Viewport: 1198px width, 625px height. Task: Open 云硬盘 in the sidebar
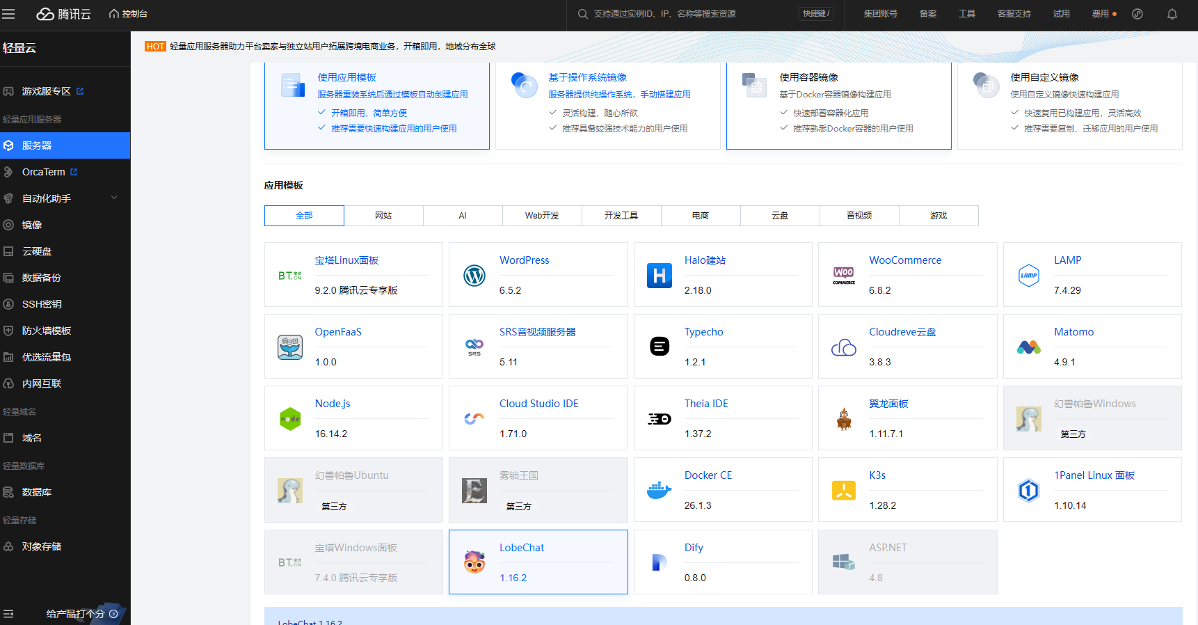pyautogui.click(x=65, y=251)
